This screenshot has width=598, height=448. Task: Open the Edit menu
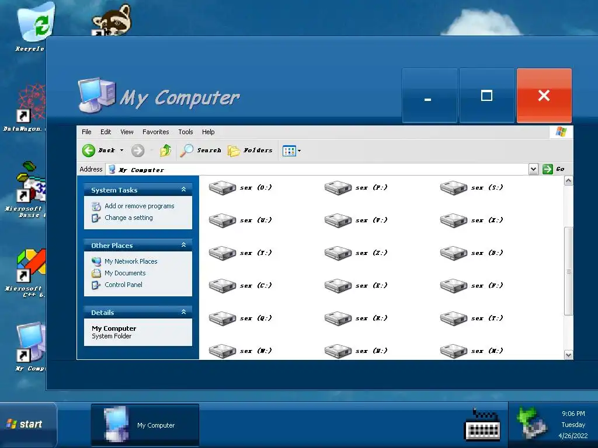[x=106, y=132]
